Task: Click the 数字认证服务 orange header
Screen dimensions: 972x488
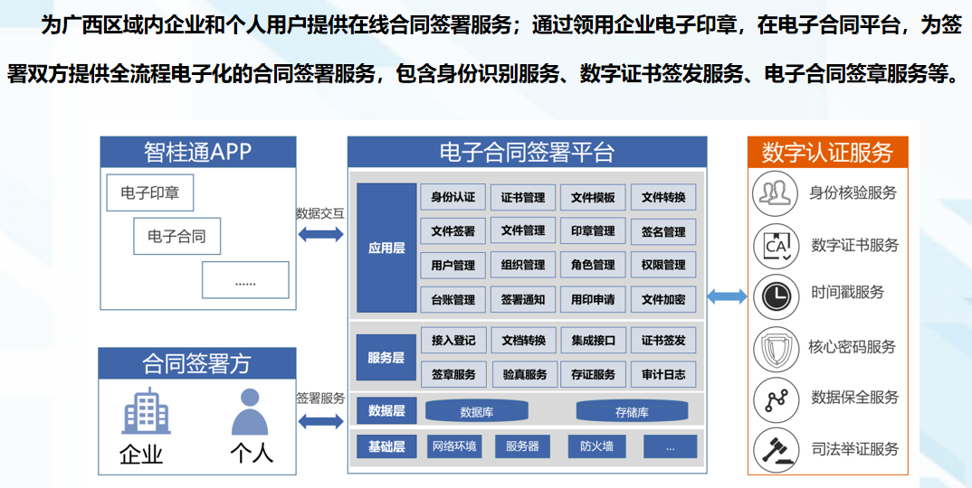Action: 827,152
